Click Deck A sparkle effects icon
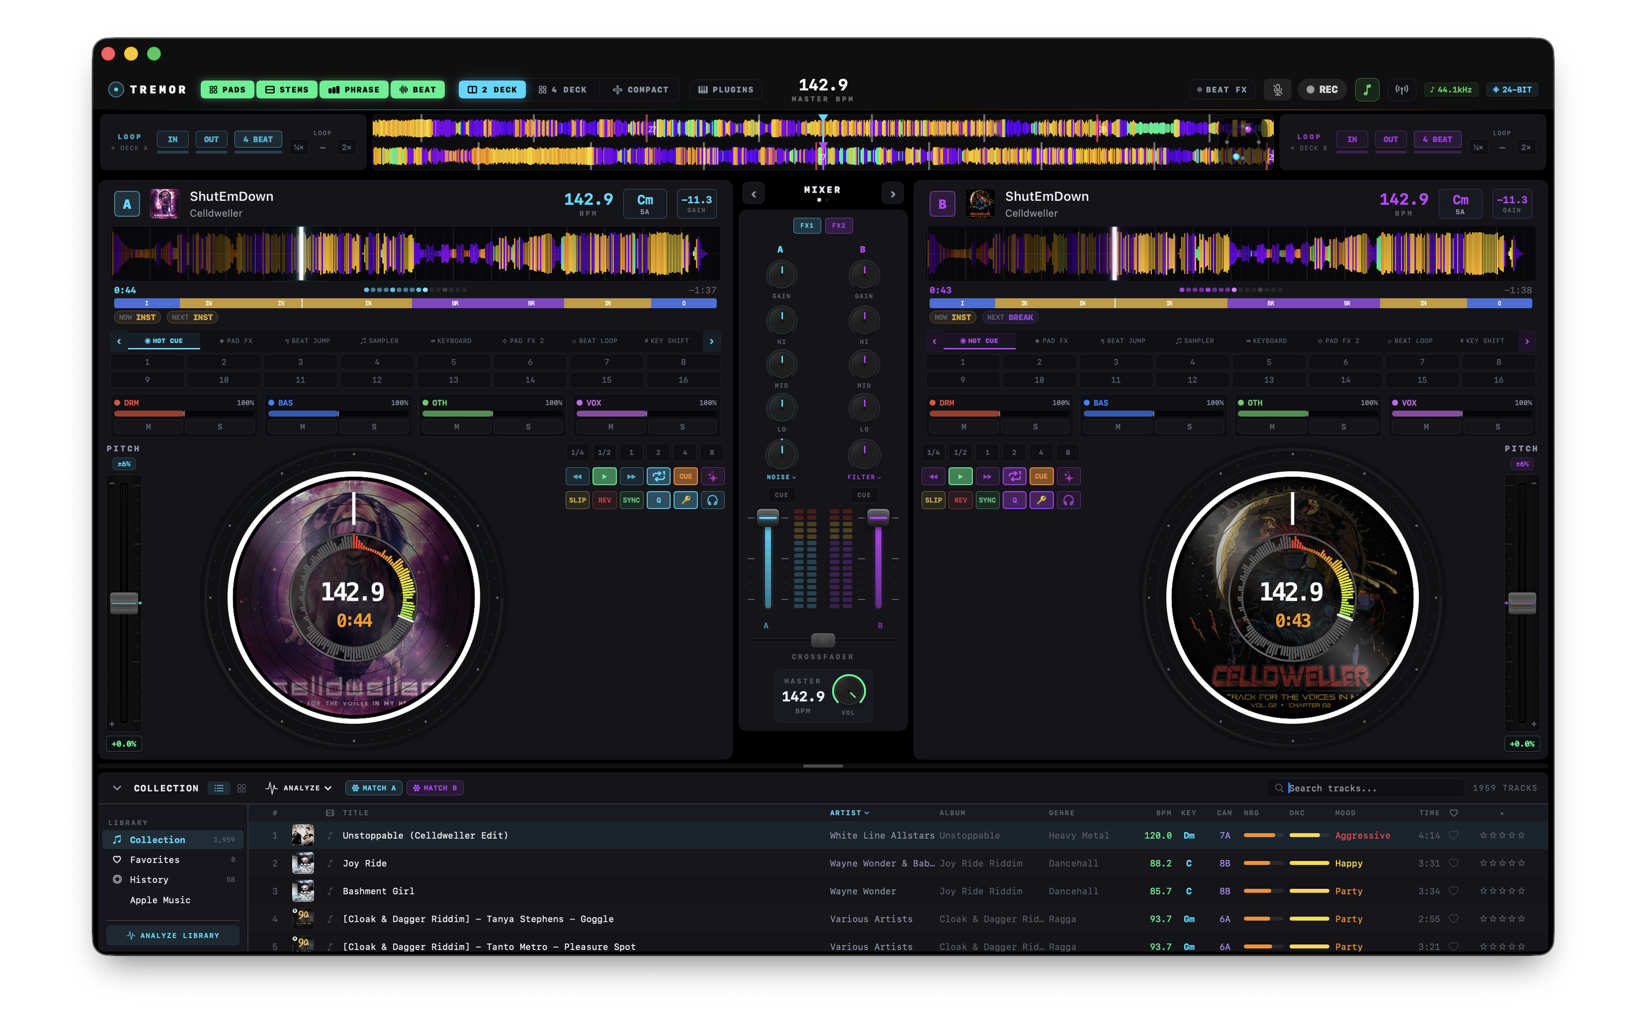The image size is (1647, 1029). (713, 476)
